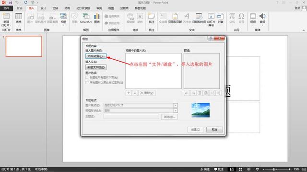Viewport: 307px width, 172px height.
Task: Click the Object (对象) ribbon icon
Action: [x=221, y=18]
